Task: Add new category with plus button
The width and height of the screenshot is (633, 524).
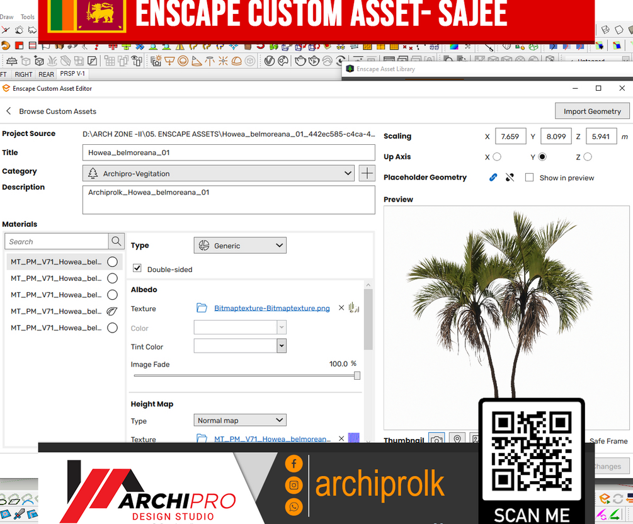Action: coord(367,173)
